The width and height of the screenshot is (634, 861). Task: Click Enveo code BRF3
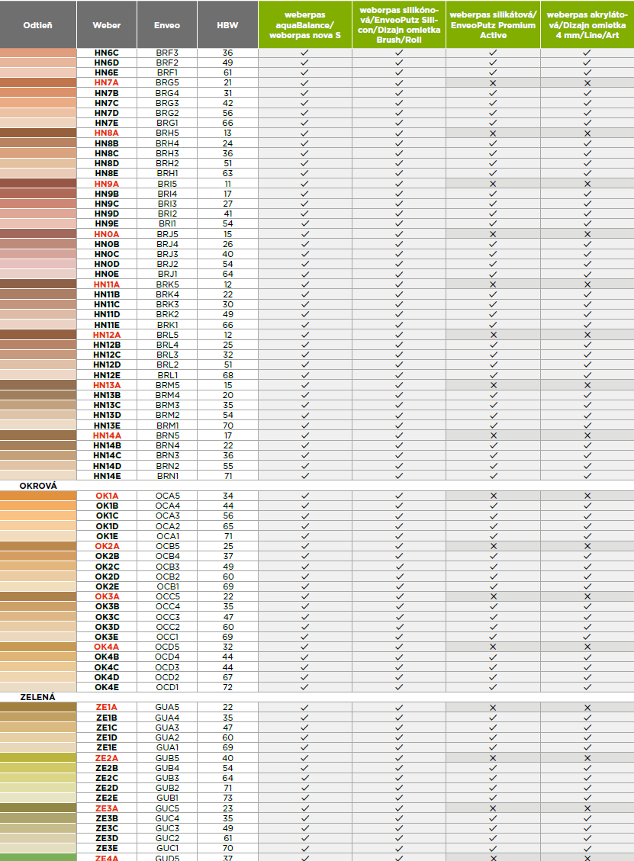point(167,53)
